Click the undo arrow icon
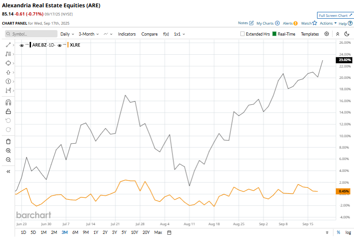This screenshot has height=238, width=354. 8,120
